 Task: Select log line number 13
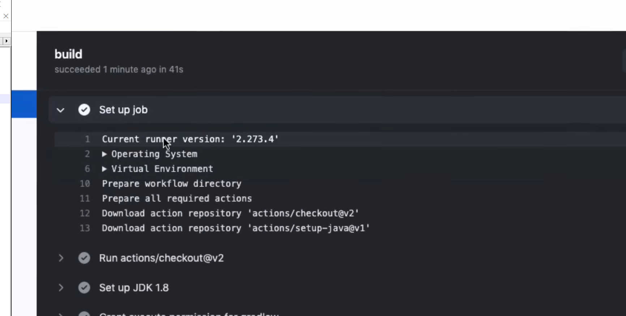pyautogui.click(x=85, y=228)
